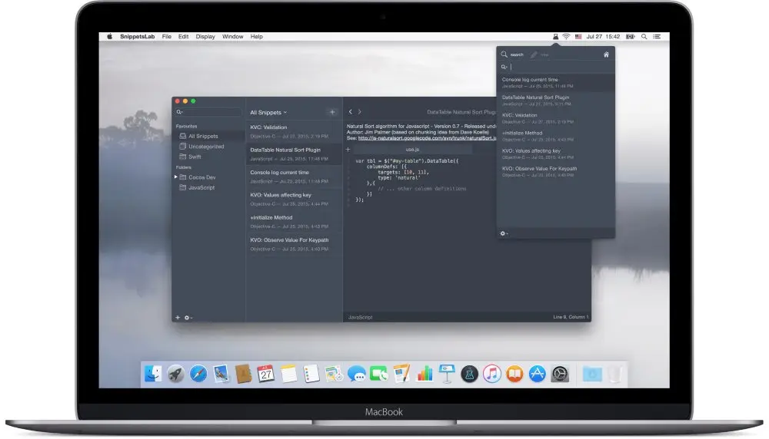Open the Display menu
Screen dimensions: 769x439
tap(205, 37)
